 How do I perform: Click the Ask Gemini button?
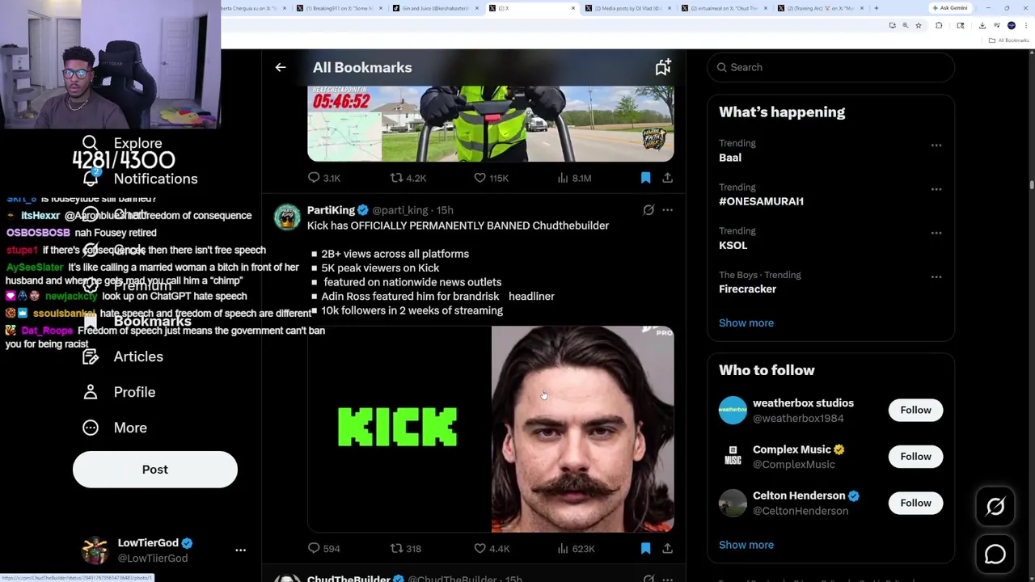click(950, 8)
